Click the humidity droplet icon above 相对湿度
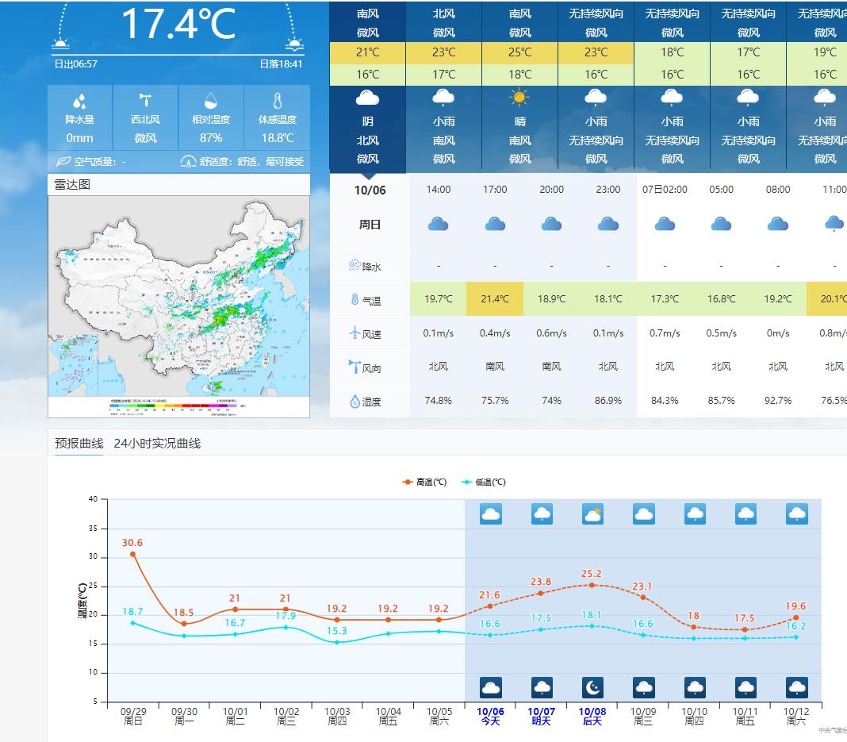847x742 pixels. pos(211,101)
